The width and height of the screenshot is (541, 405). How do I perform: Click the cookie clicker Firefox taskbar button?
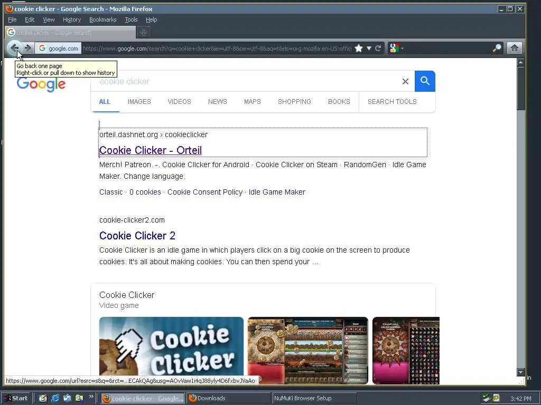click(x=143, y=398)
